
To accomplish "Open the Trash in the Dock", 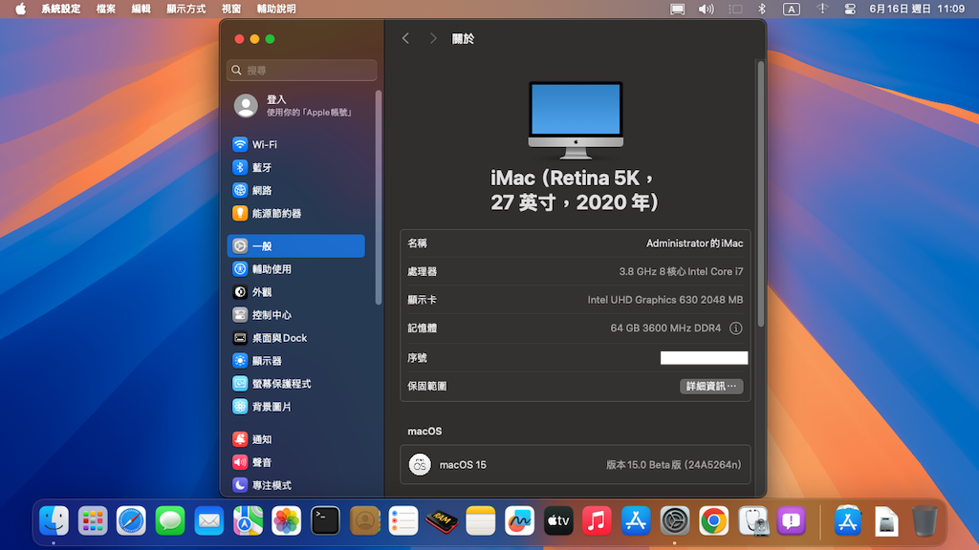I will tap(925, 520).
